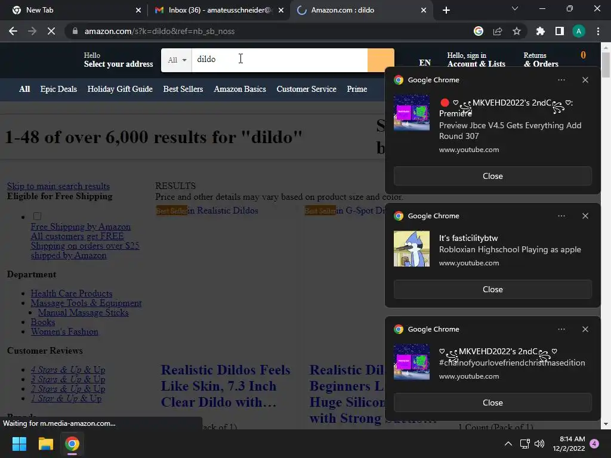Switch to the Gmail Inbox (36) tab
Viewport: 611px width, 458px height.
click(x=218, y=10)
